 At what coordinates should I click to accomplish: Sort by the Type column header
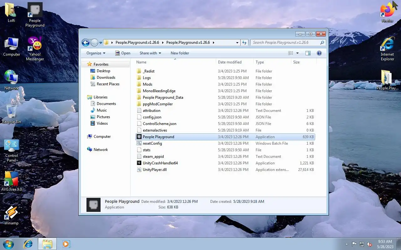[x=272, y=62]
